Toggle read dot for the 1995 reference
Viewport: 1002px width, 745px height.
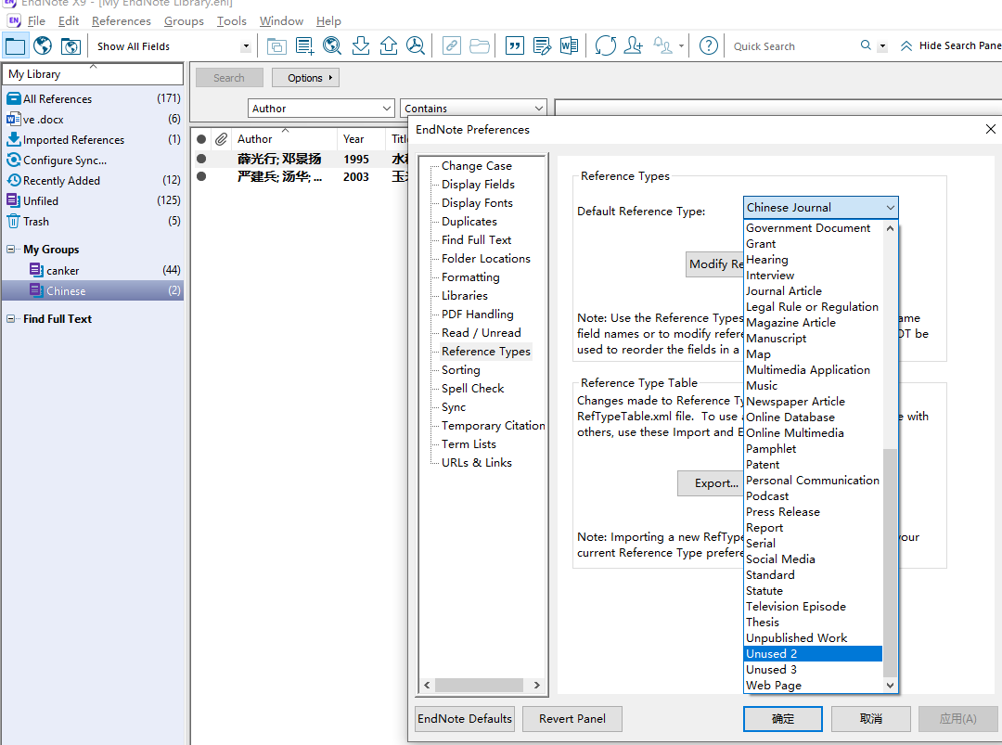(201, 159)
